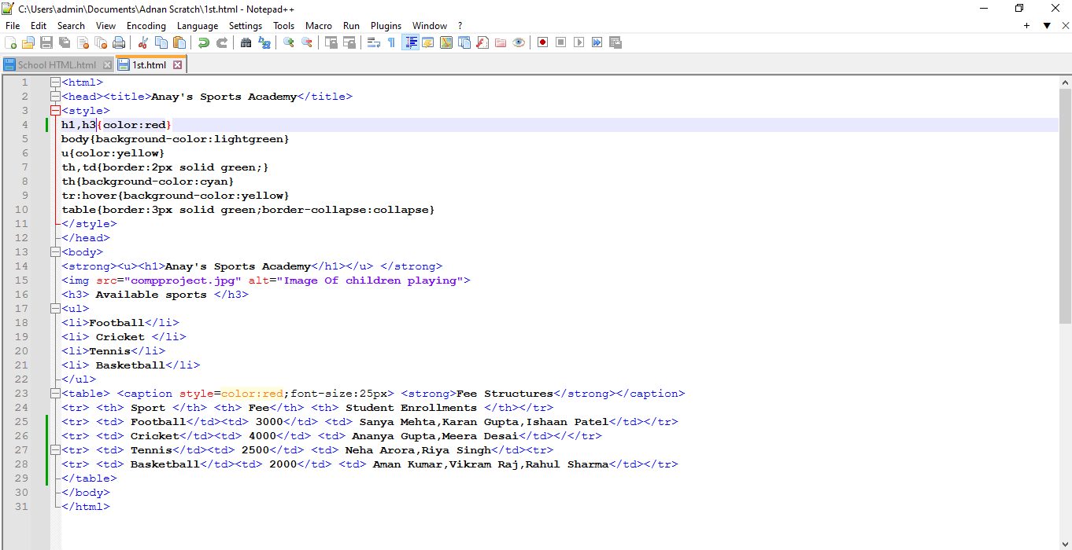Collapse the <ul> fold on line 17
The width and height of the screenshot is (1072, 550).
55,309
